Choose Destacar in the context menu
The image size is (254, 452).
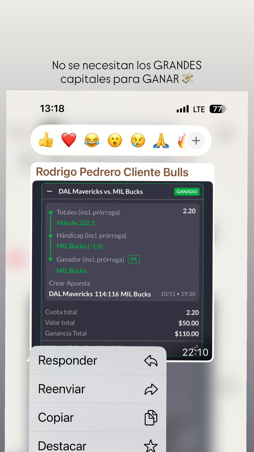point(98,443)
